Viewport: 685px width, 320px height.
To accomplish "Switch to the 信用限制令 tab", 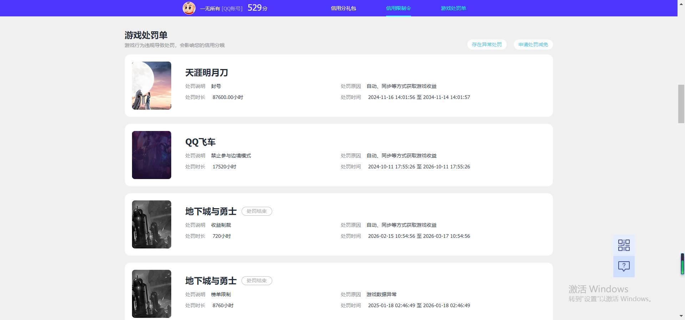I will tap(398, 8).
